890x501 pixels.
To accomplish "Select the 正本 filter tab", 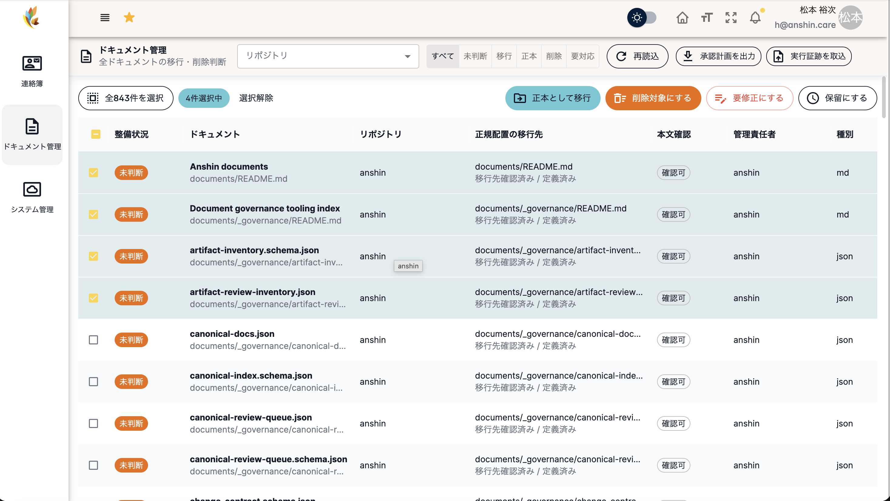I will tap(529, 56).
